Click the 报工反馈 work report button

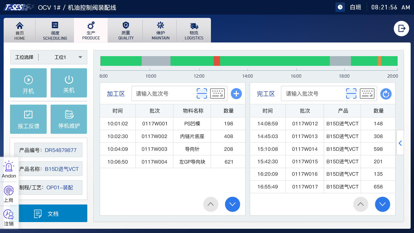(28, 119)
